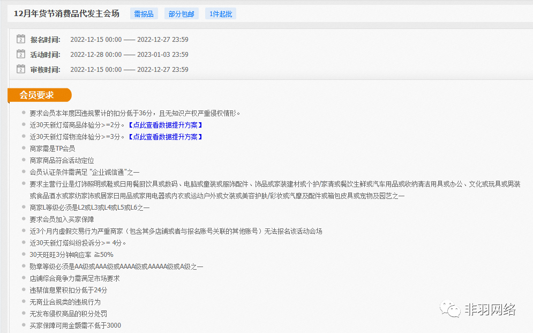Image resolution: width=533 pixels, height=333 pixels.
Task: Click the 报名时间 date range text
Action: 129,40
